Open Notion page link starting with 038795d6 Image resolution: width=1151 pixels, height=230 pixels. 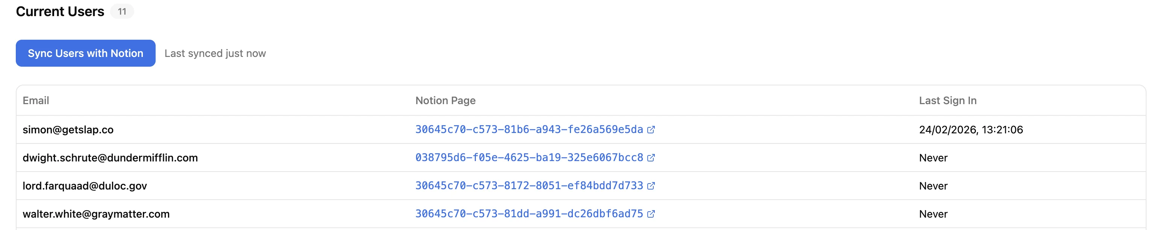[x=529, y=157]
